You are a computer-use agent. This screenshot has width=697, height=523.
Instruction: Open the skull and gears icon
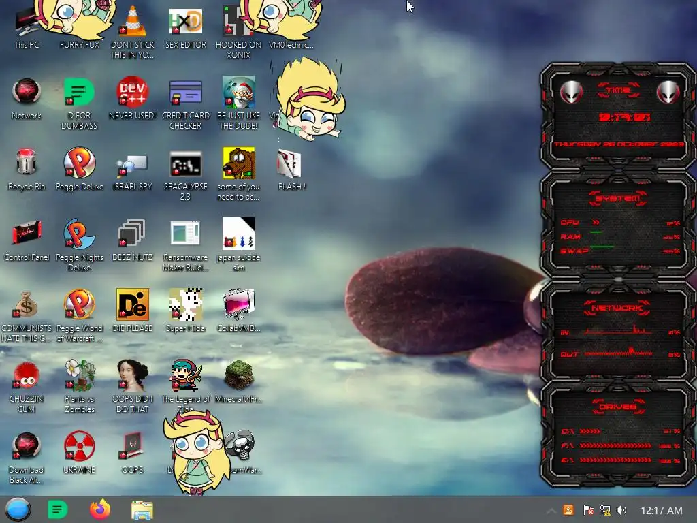[x=240, y=445]
